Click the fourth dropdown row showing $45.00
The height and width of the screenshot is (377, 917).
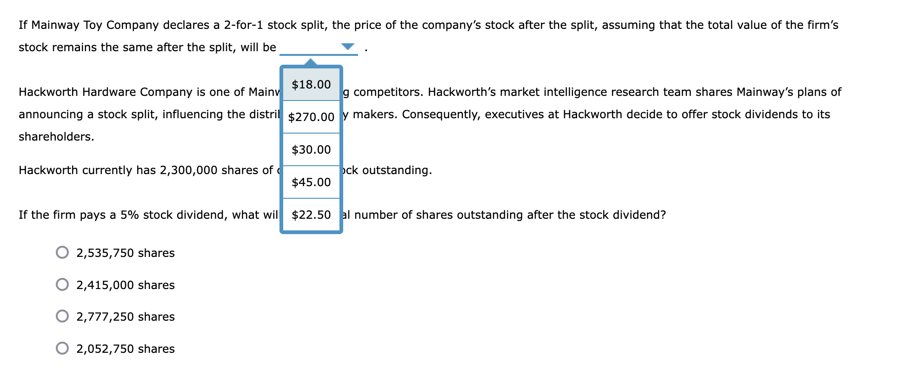coord(311,182)
